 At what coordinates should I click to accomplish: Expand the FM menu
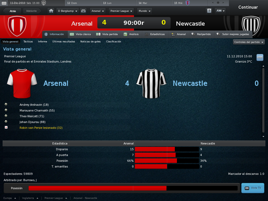pyautogui.click(x=220, y=11)
